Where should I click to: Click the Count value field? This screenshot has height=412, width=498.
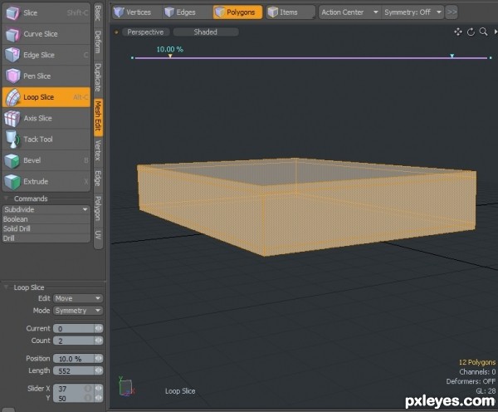[74, 341]
